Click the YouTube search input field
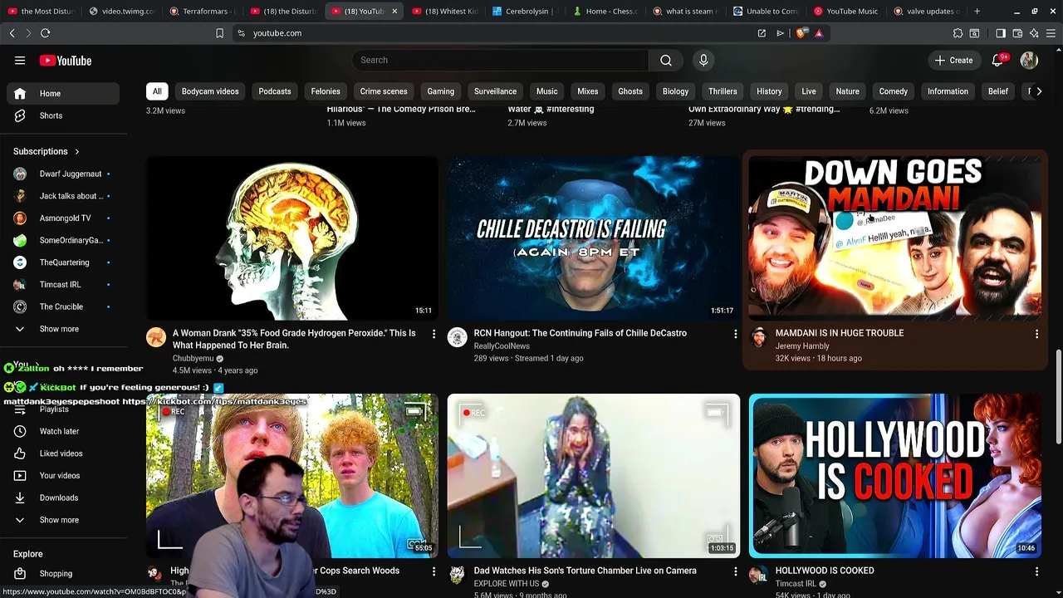The height and width of the screenshot is (598, 1063). (500, 60)
